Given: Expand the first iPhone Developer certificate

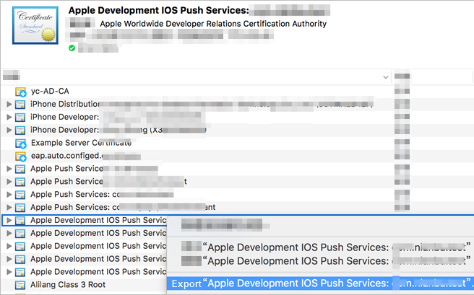Looking at the screenshot, I should click(9, 117).
